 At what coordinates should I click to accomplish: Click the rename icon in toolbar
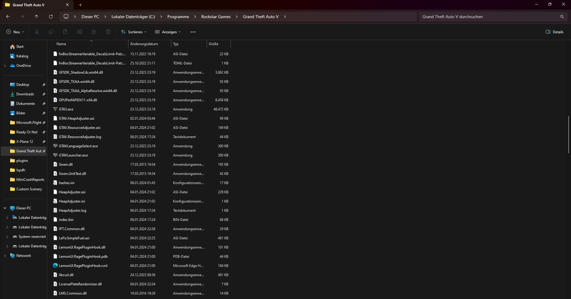coord(80,32)
